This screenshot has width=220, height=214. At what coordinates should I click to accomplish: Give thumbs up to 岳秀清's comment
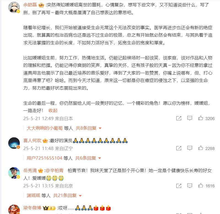[x=200, y=185]
